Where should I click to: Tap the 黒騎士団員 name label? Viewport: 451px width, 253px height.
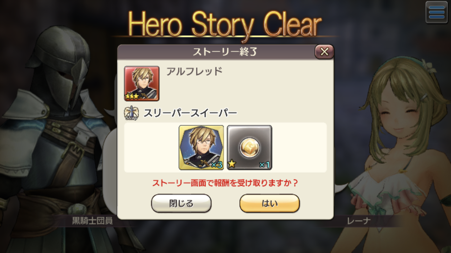(x=92, y=221)
